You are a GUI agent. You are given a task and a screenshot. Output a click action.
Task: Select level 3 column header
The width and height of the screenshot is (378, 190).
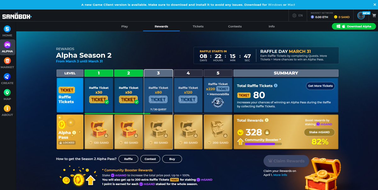pyautogui.click(x=158, y=73)
